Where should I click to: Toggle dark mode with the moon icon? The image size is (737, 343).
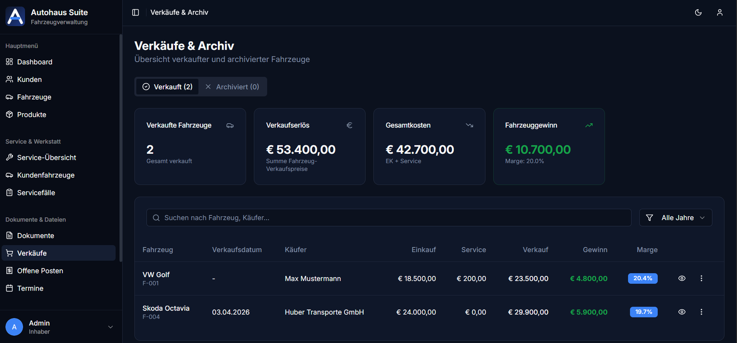coord(698,12)
